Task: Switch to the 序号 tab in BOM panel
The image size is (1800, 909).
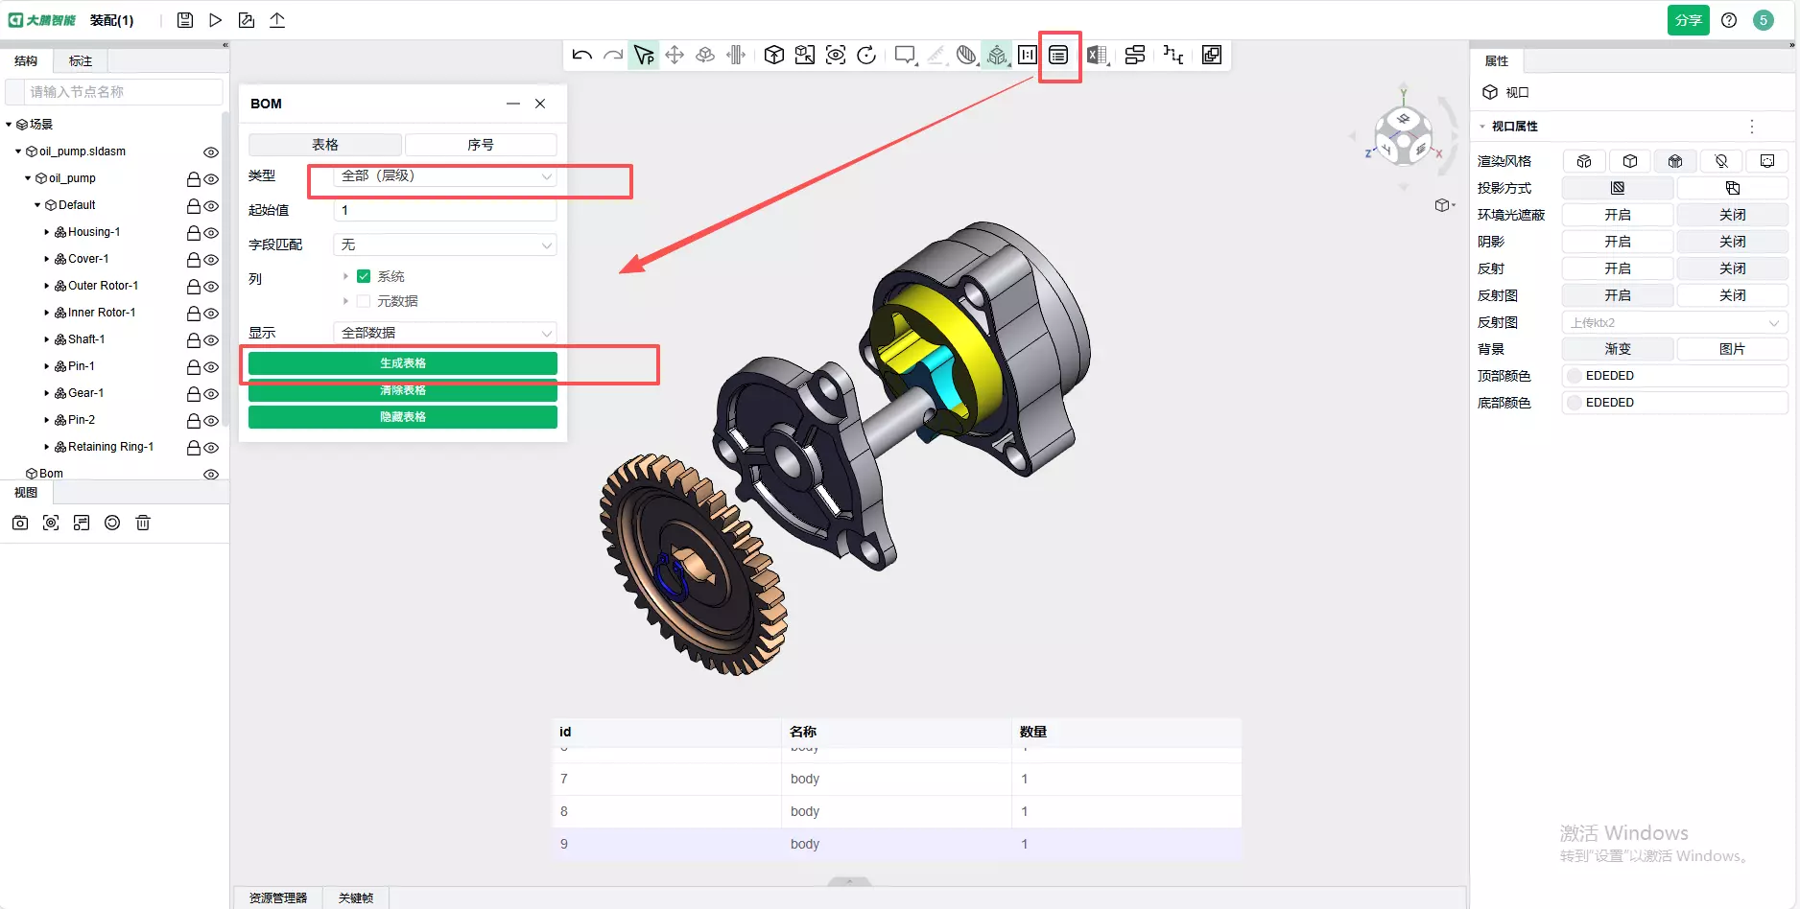Action: (x=481, y=145)
